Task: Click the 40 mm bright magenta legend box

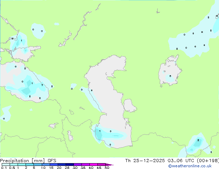Action: [94, 165]
